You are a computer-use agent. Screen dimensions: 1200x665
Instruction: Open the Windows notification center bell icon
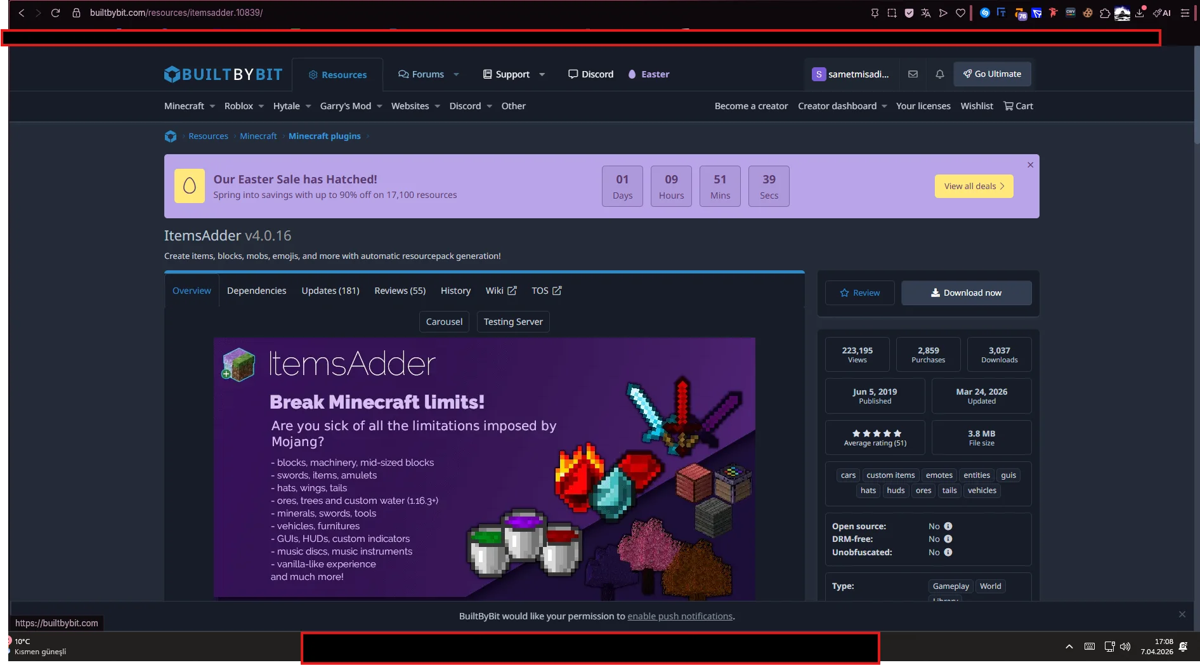point(1184,647)
